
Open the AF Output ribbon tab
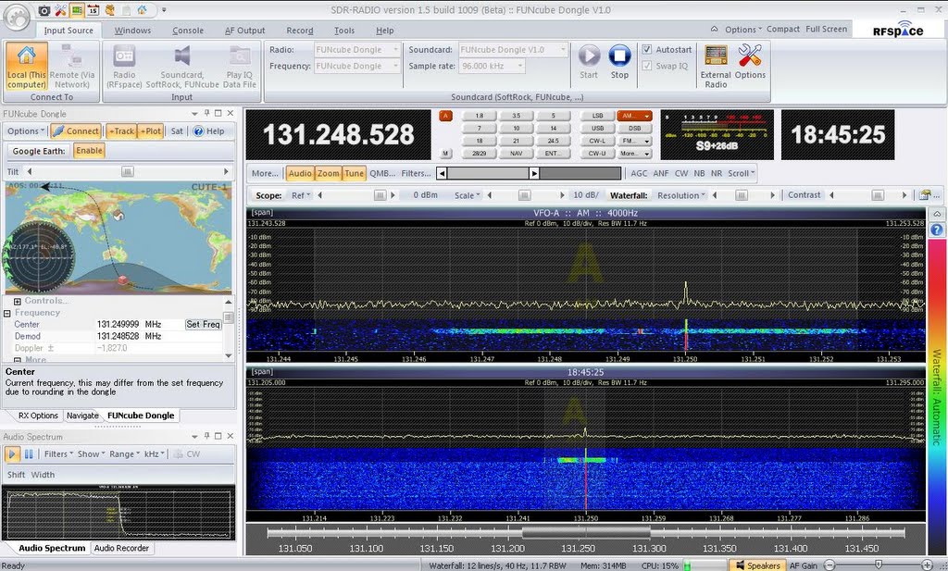point(244,31)
